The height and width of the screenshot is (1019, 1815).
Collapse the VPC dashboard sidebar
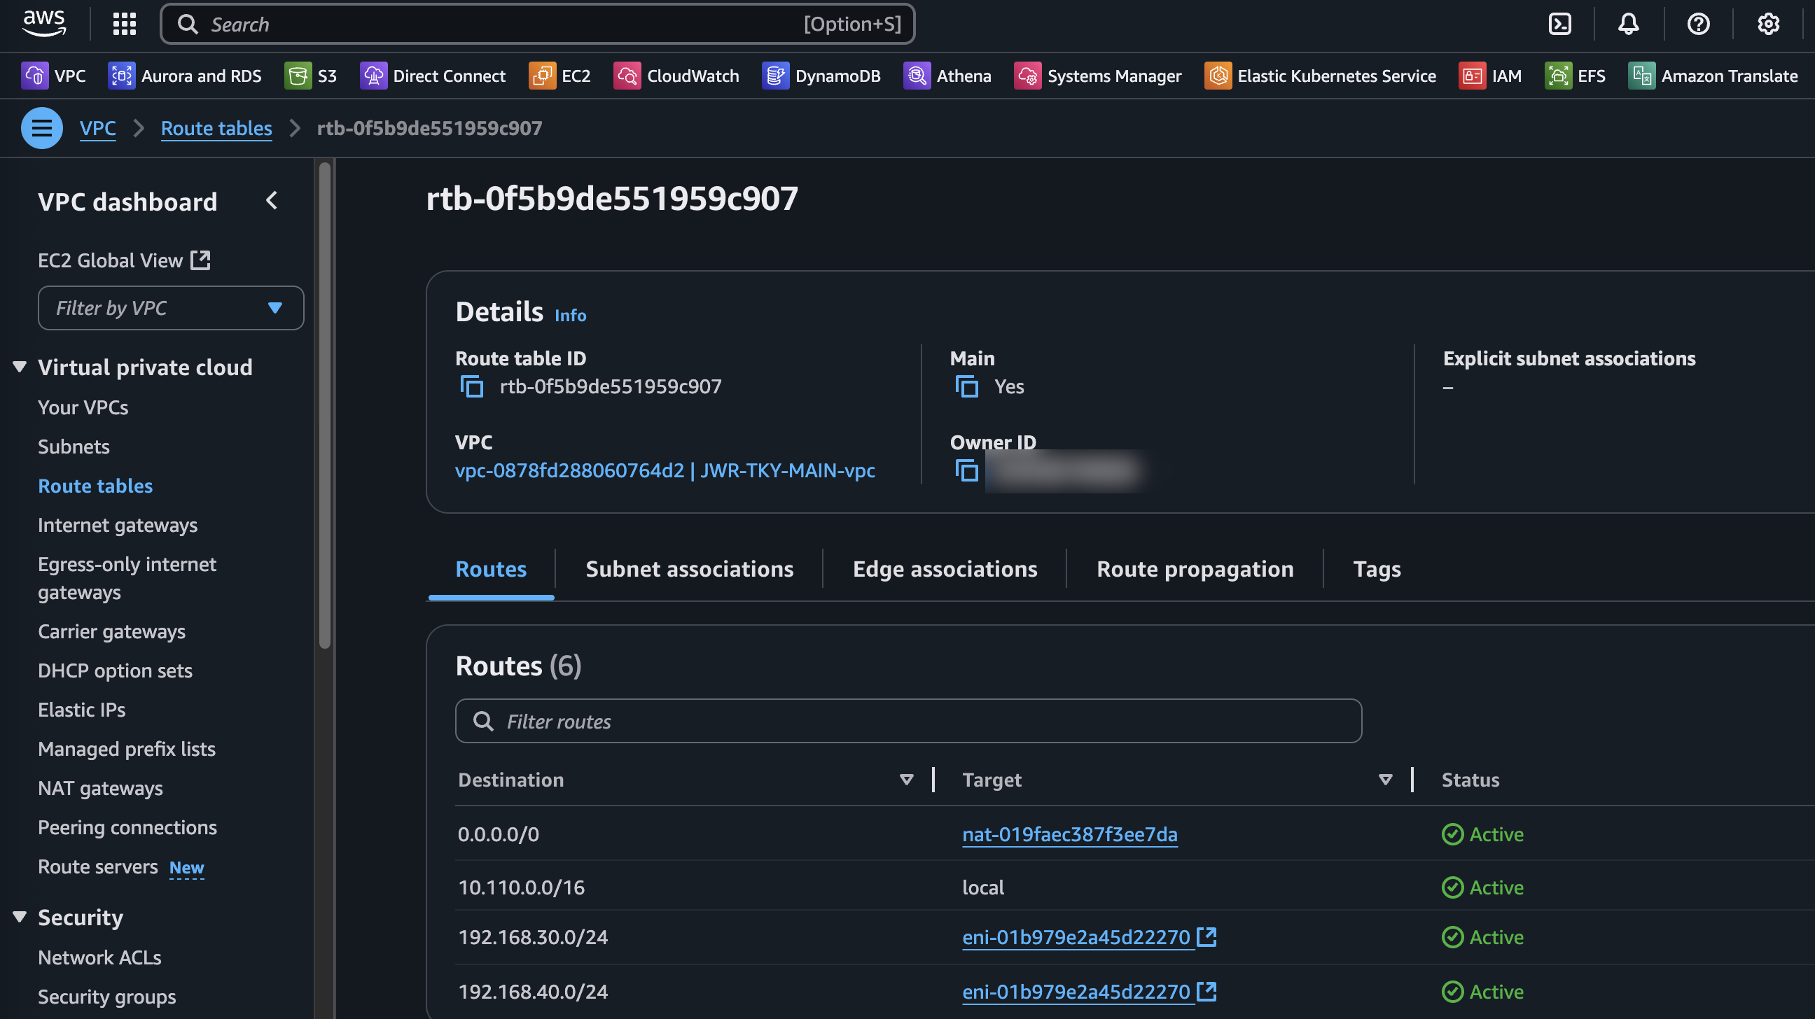[272, 201]
